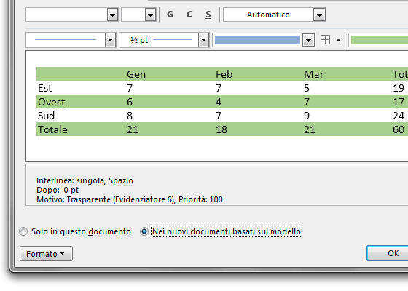Click the blue border color swatch
This screenshot has width=408, height=291.
pos(257,40)
